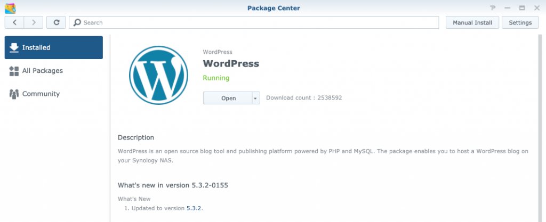Click the Running status text
This screenshot has width=546, height=222.
(x=216, y=78)
